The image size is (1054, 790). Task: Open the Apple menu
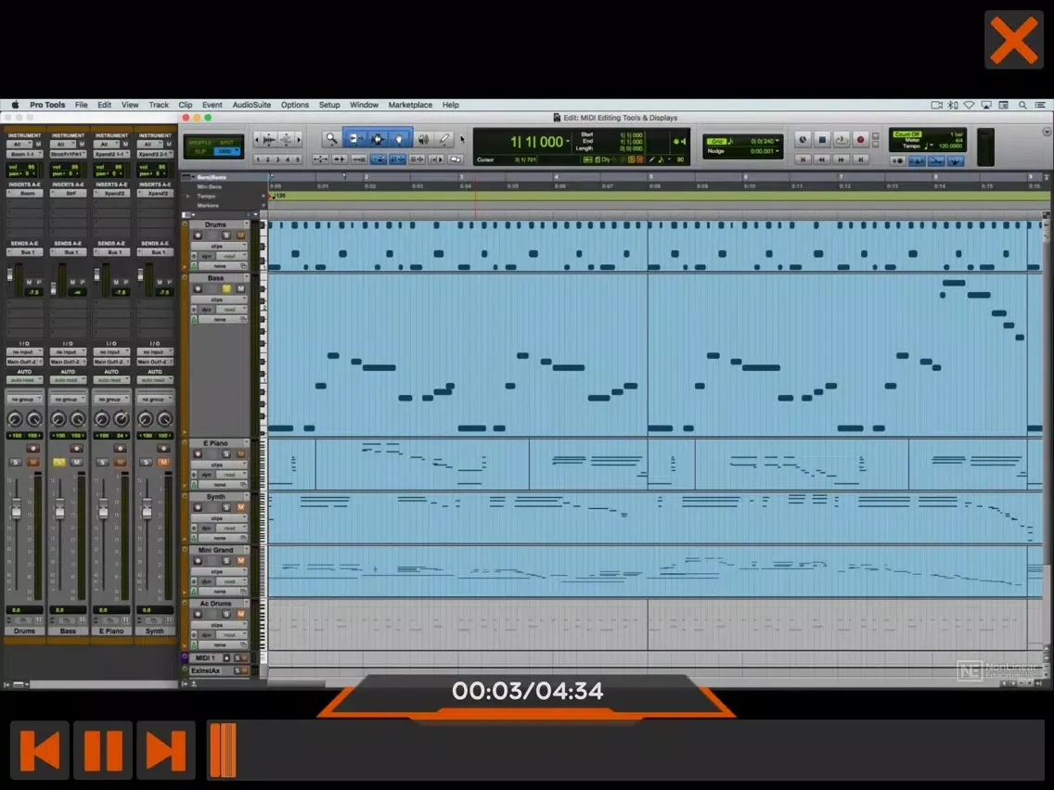pos(15,105)
